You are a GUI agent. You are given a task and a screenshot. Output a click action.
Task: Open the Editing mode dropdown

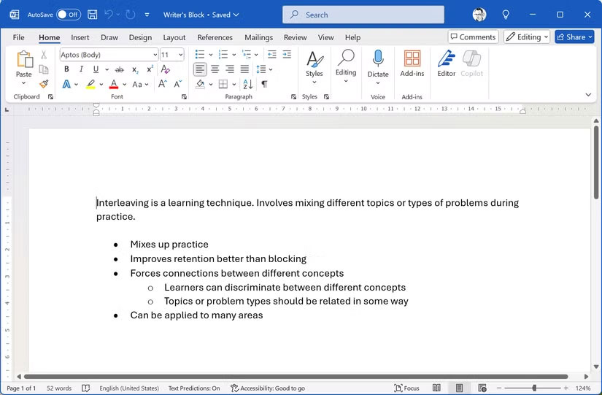click(526, 37)
